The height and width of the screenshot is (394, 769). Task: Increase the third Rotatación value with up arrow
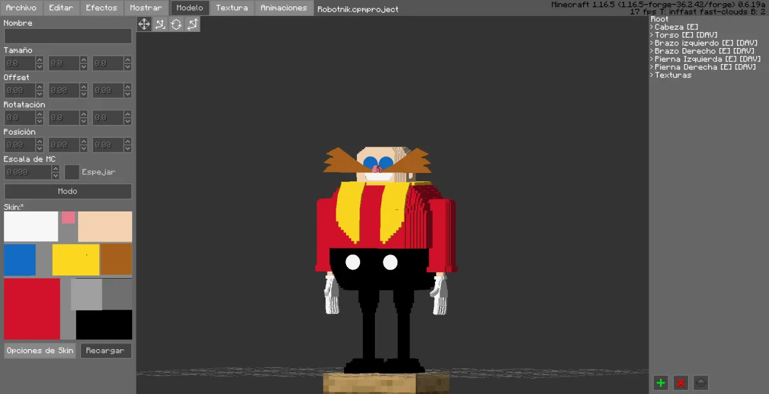(128, 115)
